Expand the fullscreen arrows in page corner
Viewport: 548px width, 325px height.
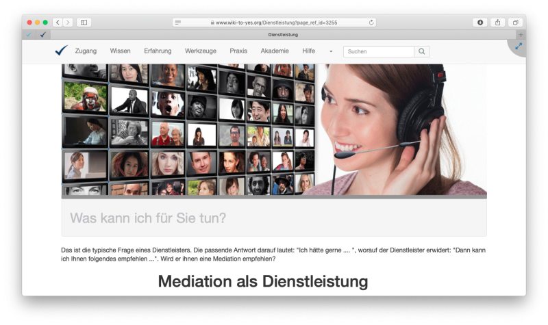(519, 47)
